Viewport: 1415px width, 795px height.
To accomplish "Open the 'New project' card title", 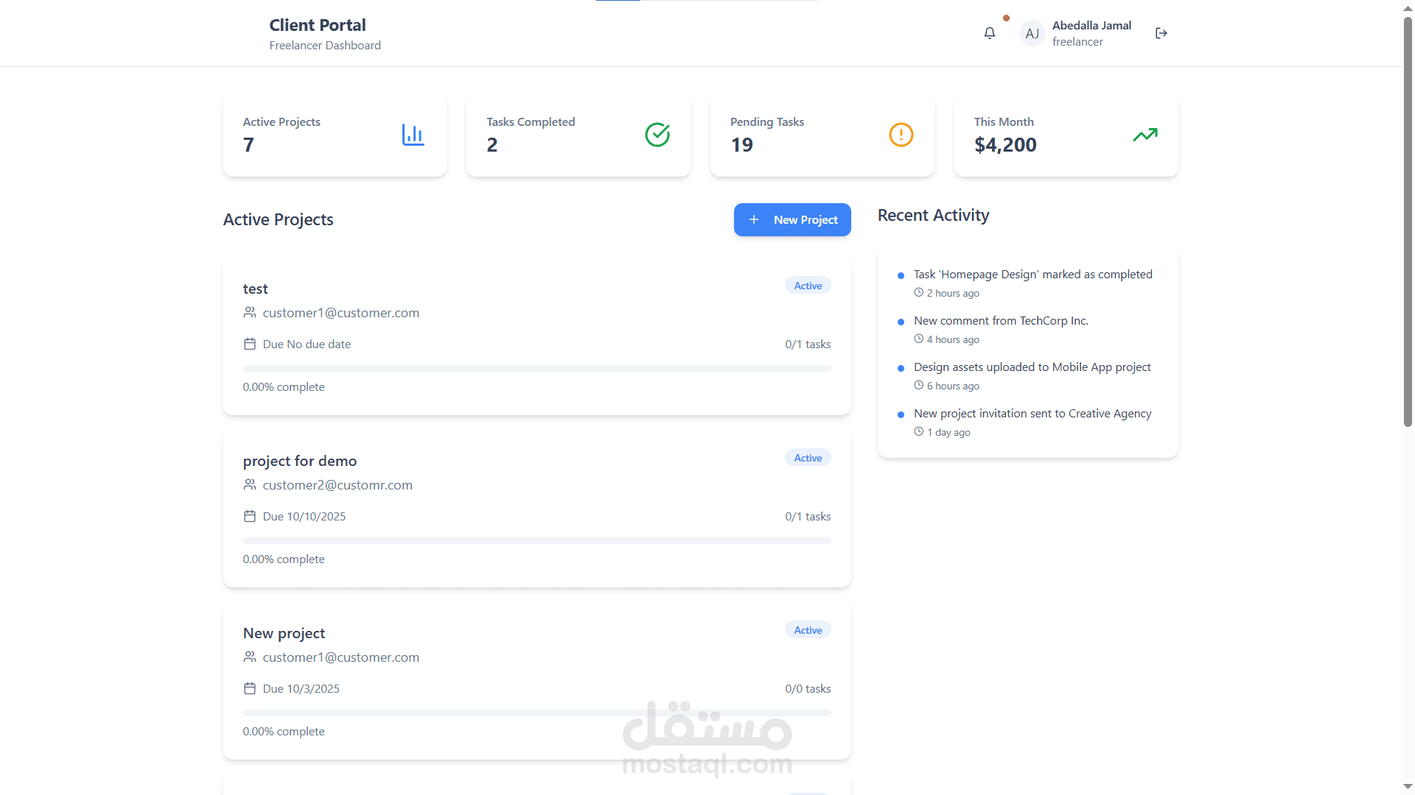I will pos(284,633).
